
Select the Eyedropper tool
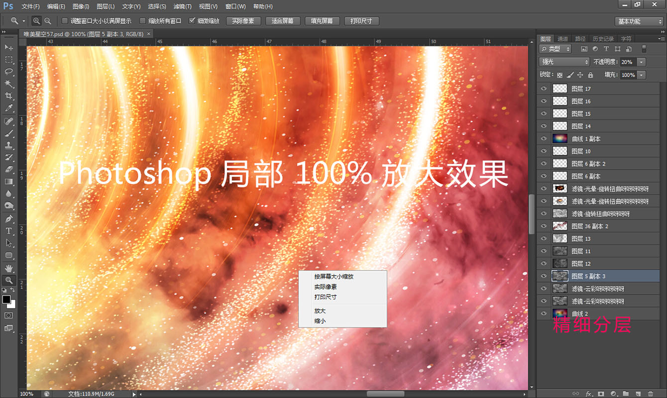tap(9, 108)
